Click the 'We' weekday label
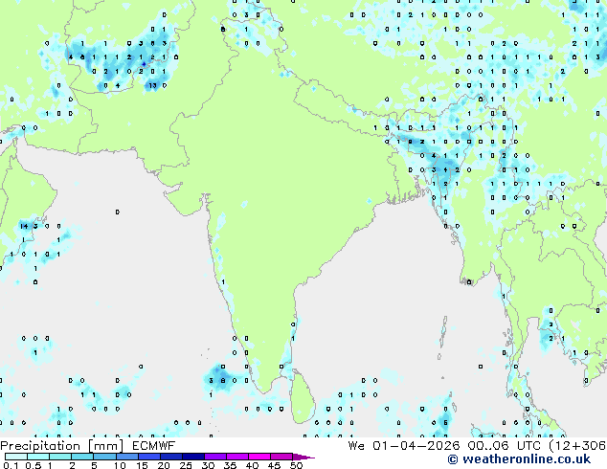Image resolution: width=607 pixels, height=469 pixels. coord(356,446)
